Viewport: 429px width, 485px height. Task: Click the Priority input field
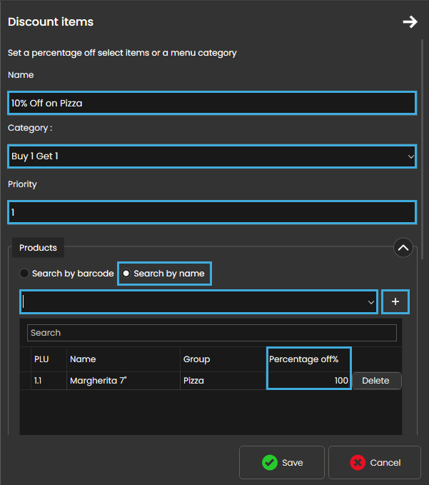[x=211, y=212]
